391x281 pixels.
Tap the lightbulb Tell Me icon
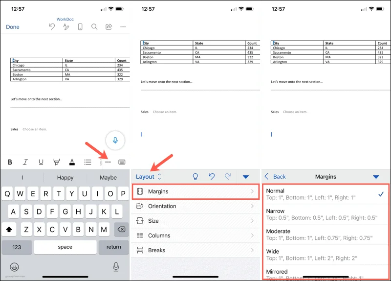(x=195, y=177)
